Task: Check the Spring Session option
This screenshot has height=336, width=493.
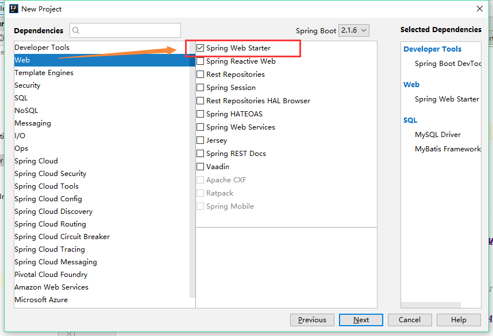Action: (201, 88)
